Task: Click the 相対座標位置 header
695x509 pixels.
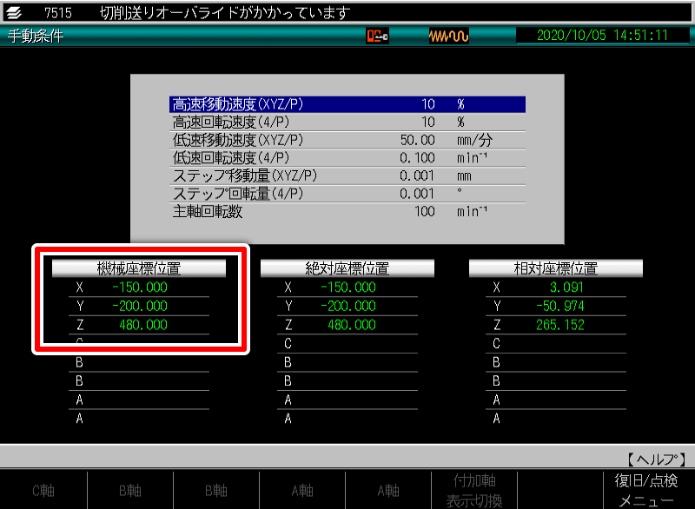Action: click(x=556, y=268)
